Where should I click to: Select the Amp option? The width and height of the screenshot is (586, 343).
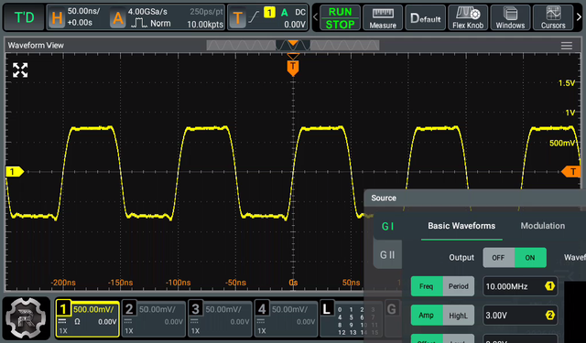point(427,316)
